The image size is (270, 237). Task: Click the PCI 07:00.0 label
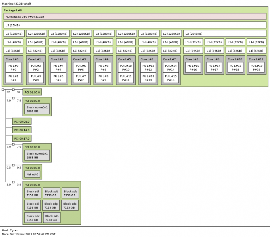point(32,185)
